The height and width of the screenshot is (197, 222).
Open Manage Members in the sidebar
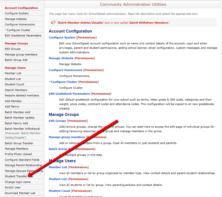pyautogui.click(x=16, y=149)
